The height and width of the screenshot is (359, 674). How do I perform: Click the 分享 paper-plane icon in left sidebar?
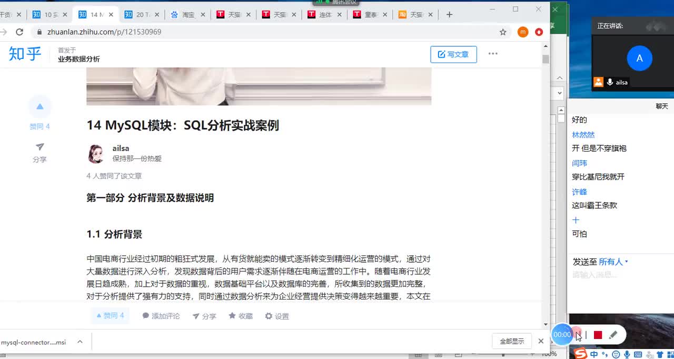(40, 147)
